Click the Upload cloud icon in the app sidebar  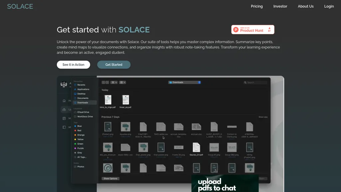64,109
